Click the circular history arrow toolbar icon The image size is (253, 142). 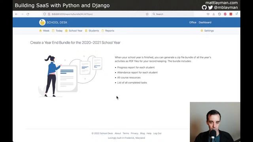219,14
